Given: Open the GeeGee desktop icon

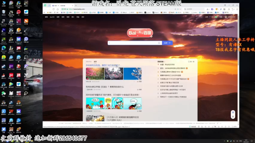Looking at the screenshot, I should (18, 49).
